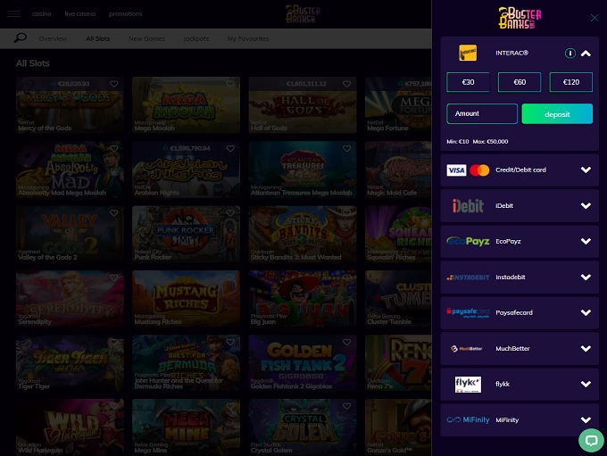Switch to Jackpots tab
Screen dimensions: 607x456
click(x=195, y=38)
